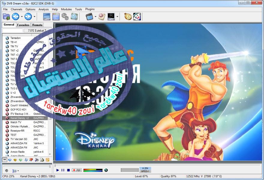Click the green diamond filter icon
The height and width of the screenshot is (180, 264).
coord(20,160)
